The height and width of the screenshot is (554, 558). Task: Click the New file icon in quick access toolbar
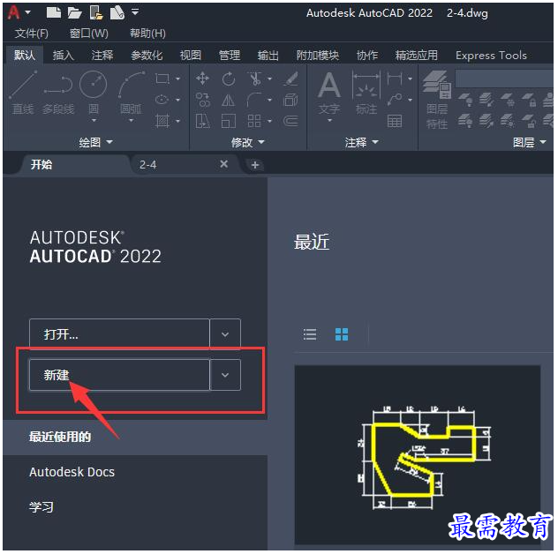tap(53, 12)
